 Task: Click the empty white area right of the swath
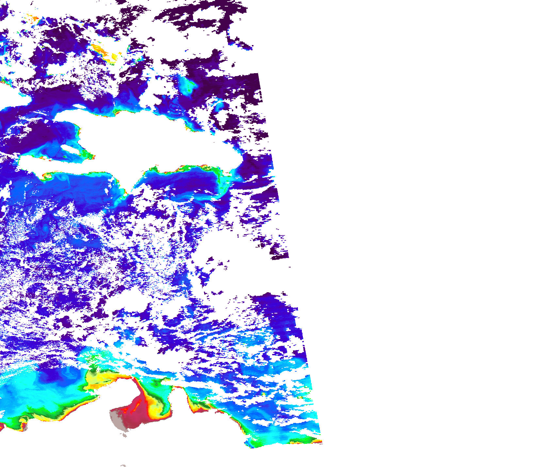(425, 196)
